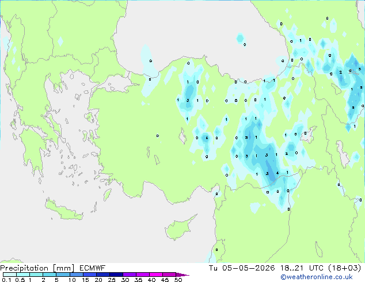Click the legend label '0.5'

click(20, 280)
